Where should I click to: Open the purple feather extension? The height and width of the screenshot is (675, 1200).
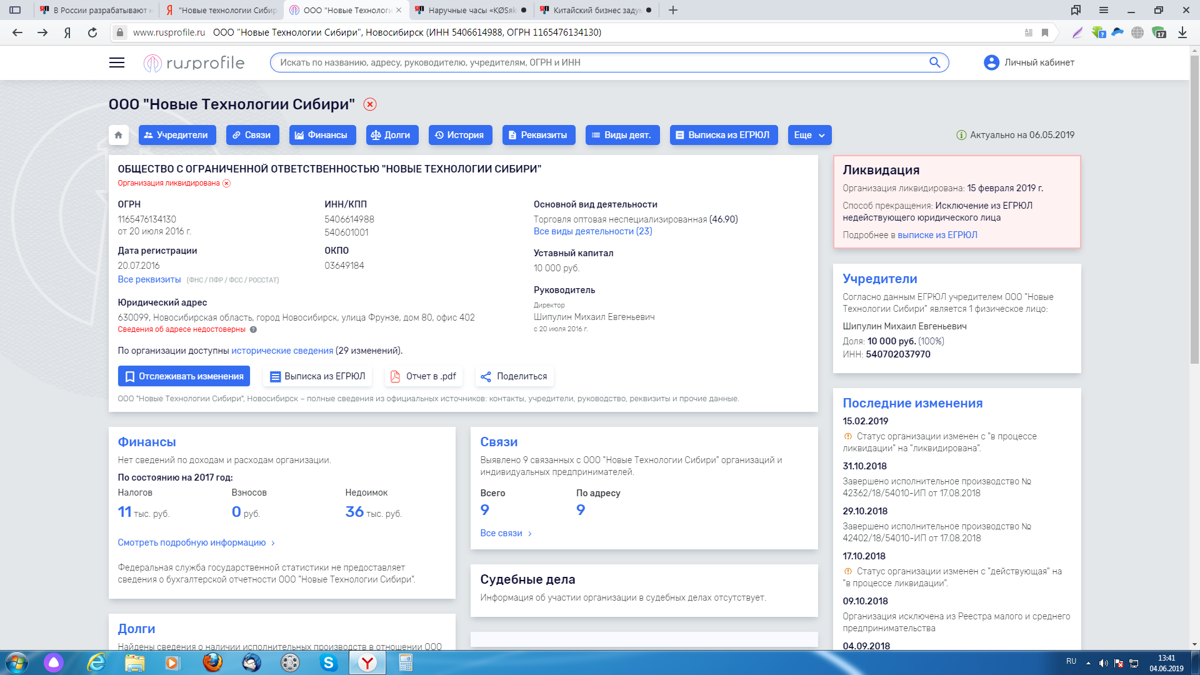click(x=1077, y=32)
